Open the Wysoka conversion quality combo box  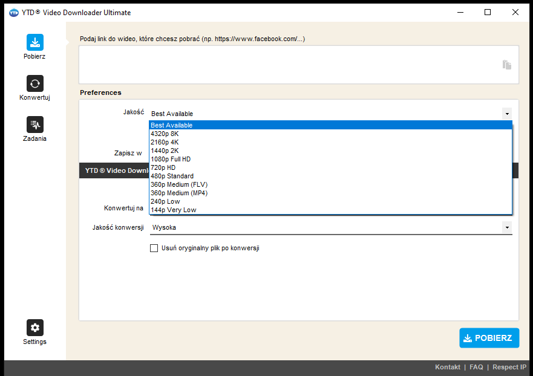pos(331,227)
